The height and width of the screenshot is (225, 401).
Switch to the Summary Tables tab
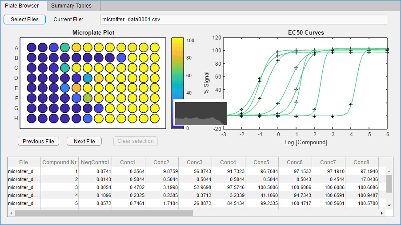click(x=71, y=6)
